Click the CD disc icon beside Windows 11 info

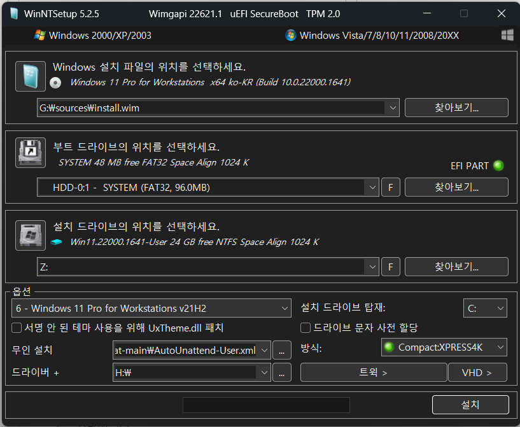click(55, 83)
